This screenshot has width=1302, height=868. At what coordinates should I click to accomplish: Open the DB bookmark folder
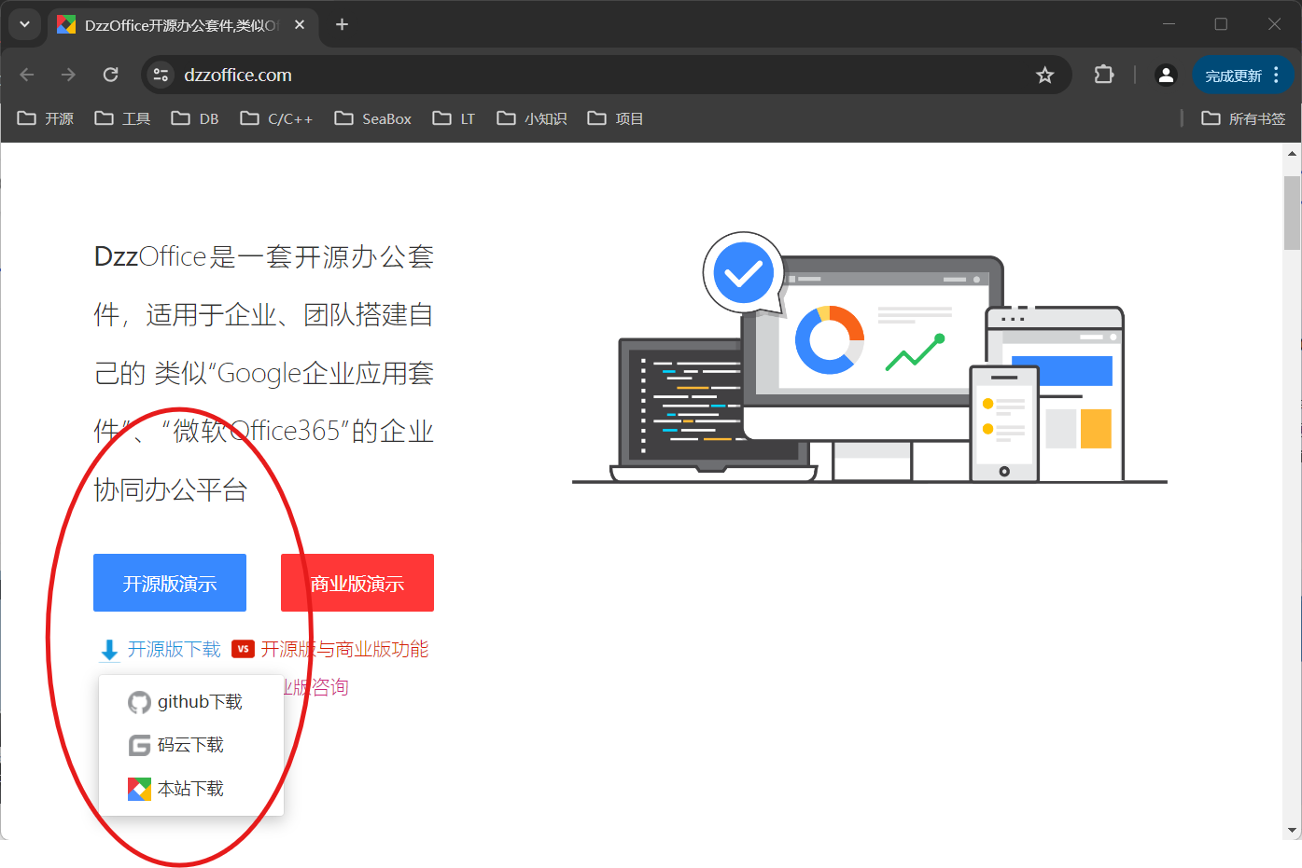(195, 118)
